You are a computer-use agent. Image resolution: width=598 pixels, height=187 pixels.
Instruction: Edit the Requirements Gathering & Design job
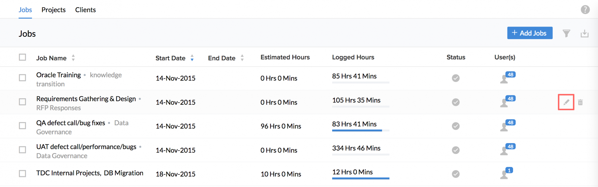566,102
